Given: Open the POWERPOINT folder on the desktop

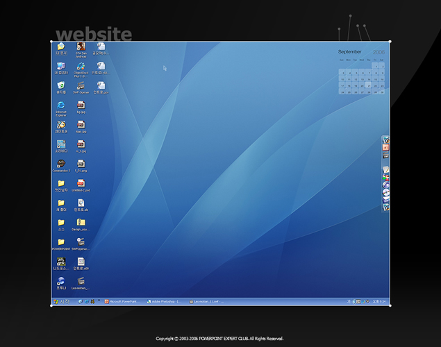Looking at the screenshot, I should pos(61,242).
